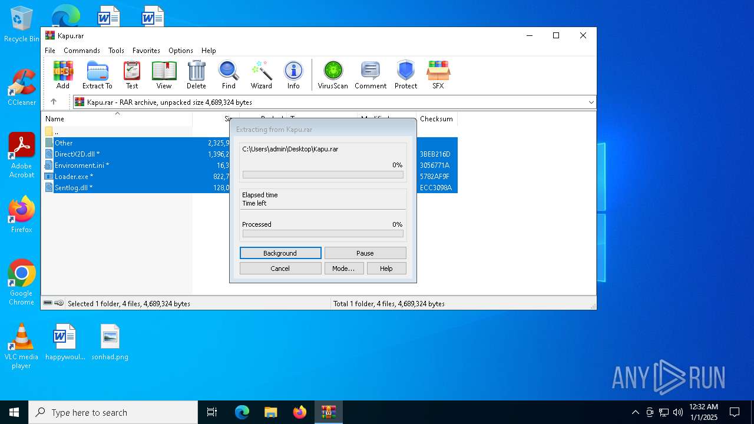The image size is (754, 424).
Task: Open Google Chrome desktop shortcut
Action: (22, 283)
